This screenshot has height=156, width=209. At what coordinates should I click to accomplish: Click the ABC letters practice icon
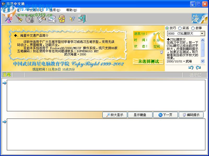(x=9, y=19)
